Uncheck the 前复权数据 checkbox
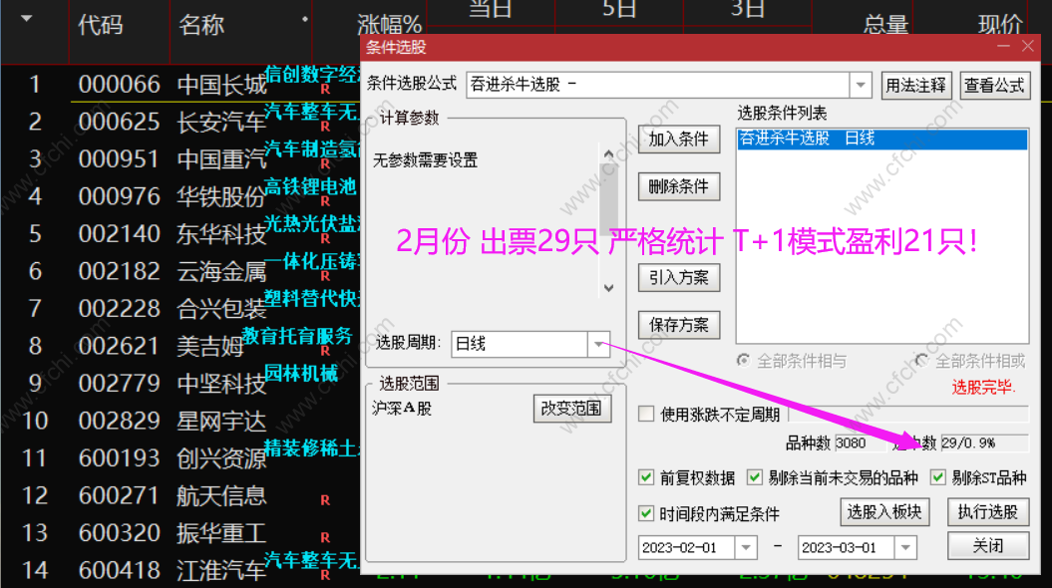 tap(646, 477)
